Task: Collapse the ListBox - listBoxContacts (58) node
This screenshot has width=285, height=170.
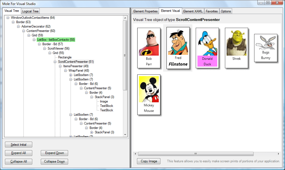Action: (34, 40)
